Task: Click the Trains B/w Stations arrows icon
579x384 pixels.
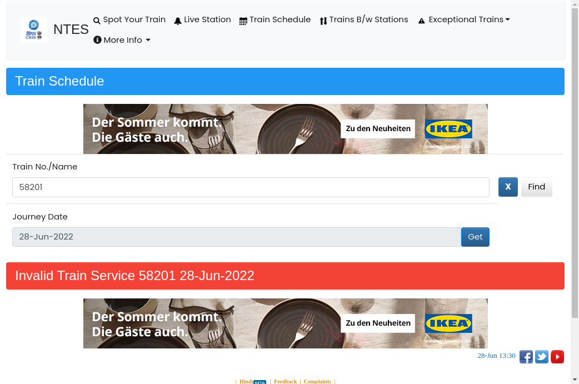Action: [x=323, y=21]
